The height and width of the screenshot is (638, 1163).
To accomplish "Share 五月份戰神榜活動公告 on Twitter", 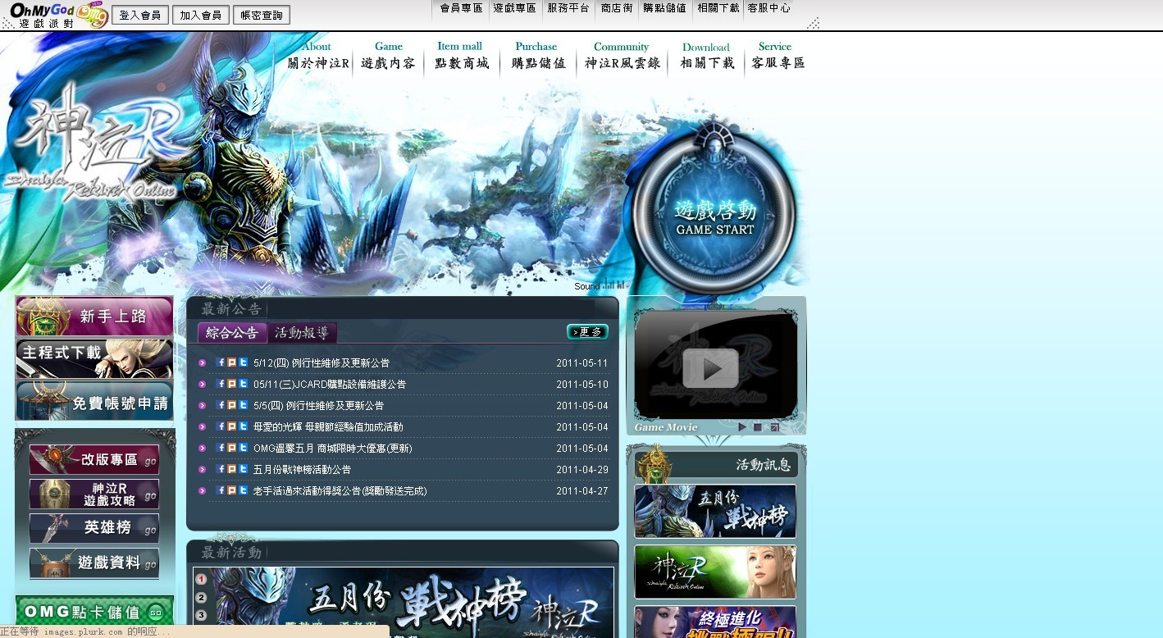I will coord(244,469).
